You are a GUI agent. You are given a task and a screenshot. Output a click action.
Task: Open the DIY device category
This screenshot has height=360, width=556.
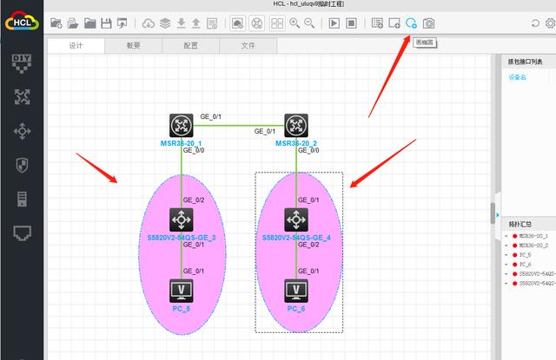tap(22, 63)
